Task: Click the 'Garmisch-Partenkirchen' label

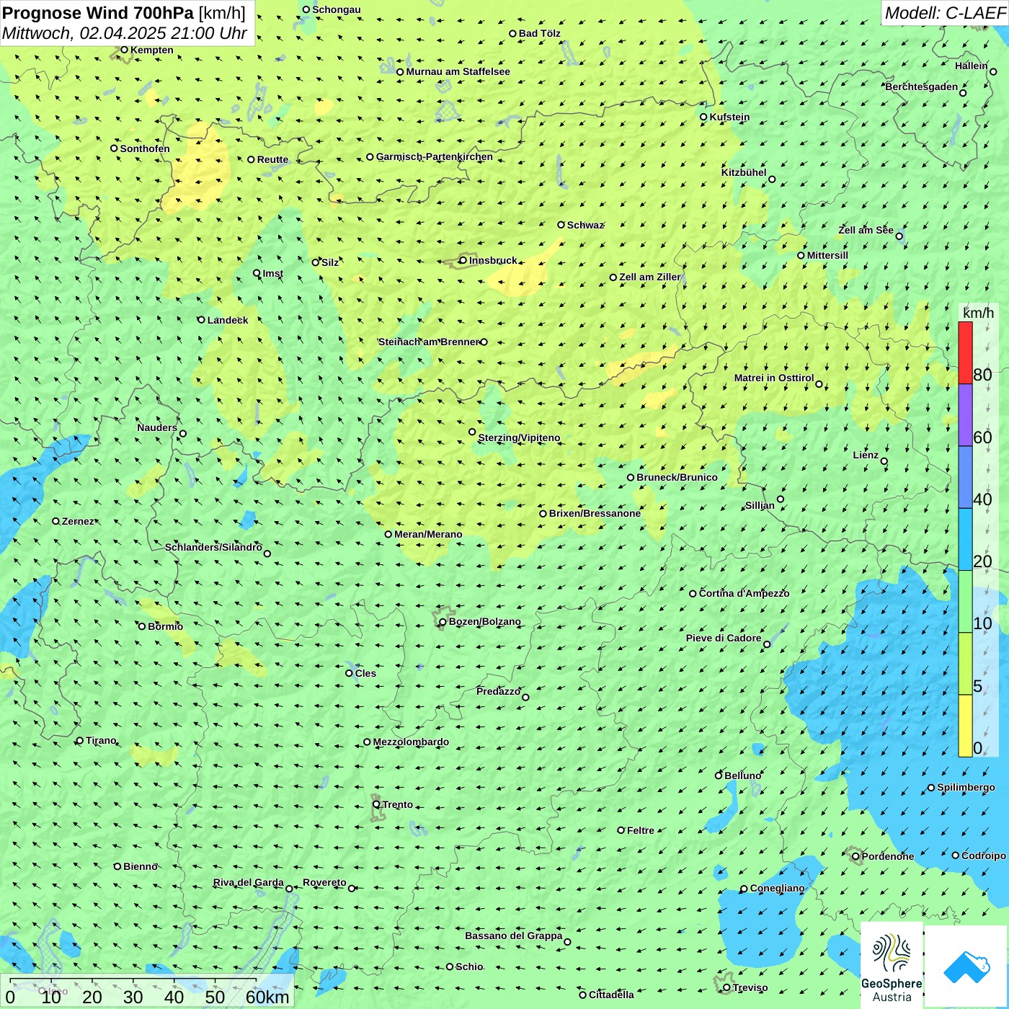Action: point(435,156)
